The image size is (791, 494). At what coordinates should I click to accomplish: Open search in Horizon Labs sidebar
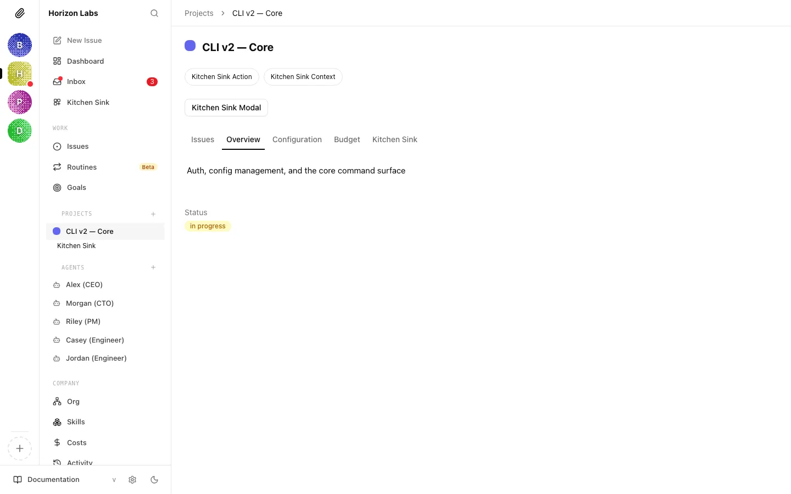click(154, 13)
